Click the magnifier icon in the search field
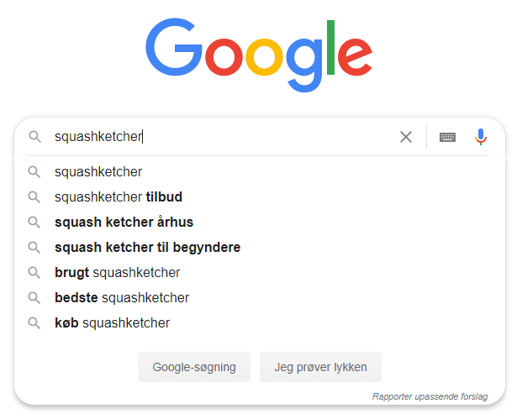The image size is (522, 419). (34, 137)
